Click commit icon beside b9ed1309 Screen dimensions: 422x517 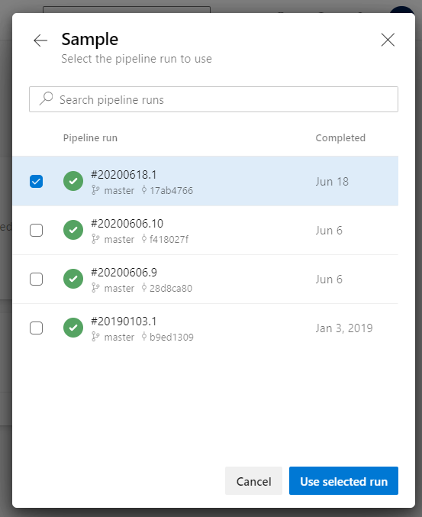(x=144, y=337)
